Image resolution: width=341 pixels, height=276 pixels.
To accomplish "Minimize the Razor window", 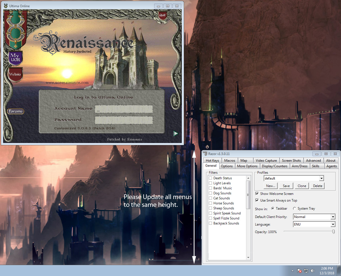I will click(x=317, y=154).
